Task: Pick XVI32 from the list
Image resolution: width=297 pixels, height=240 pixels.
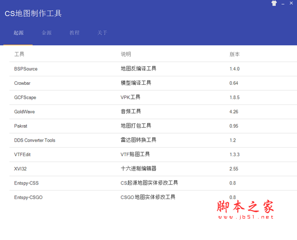Action: (x=20, y=169)
